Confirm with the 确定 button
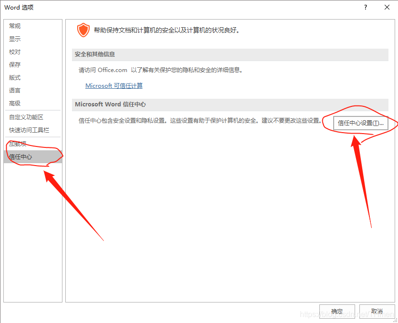 click(337, 311)
